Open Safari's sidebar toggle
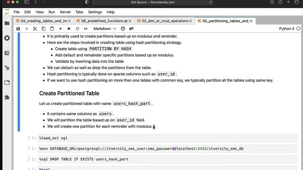This screenshot has height=170, width=303. pyautogui.click(x=27, y=2)
